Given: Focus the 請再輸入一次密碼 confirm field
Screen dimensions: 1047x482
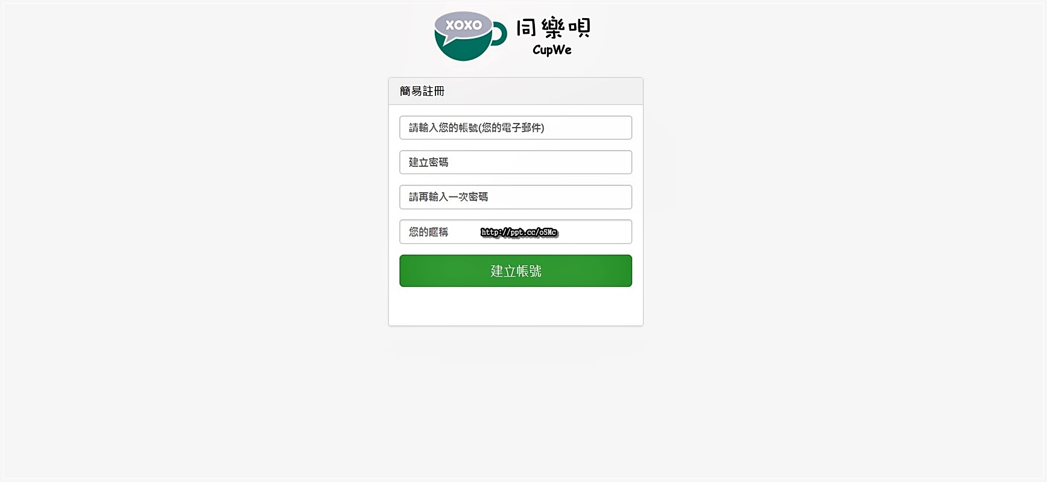Looking at the screenshot, I should coord(516,197).
